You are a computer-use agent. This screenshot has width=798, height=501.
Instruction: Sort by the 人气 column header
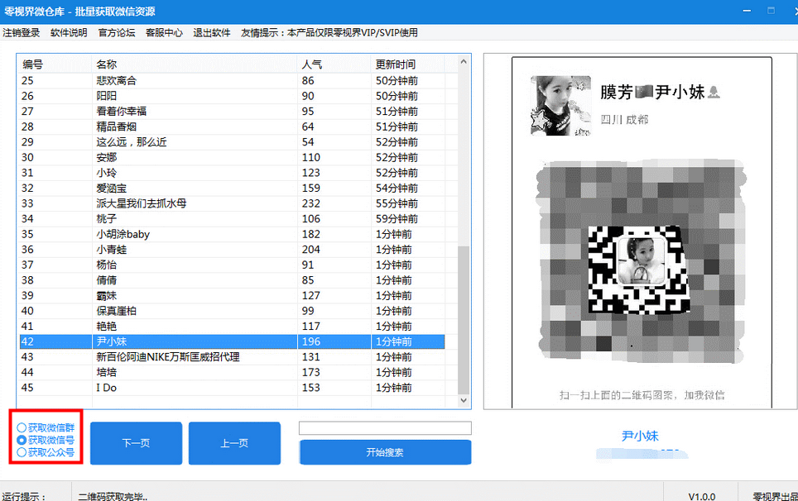334,64
